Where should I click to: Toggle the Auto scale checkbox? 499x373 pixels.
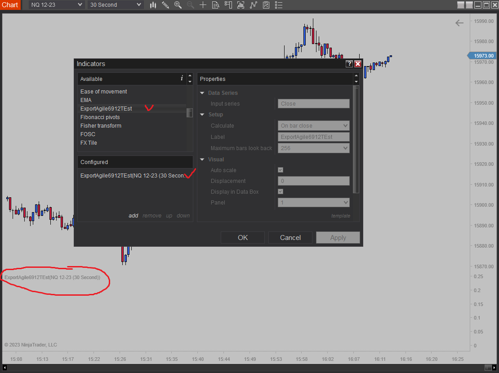click(x=281, y=170)
